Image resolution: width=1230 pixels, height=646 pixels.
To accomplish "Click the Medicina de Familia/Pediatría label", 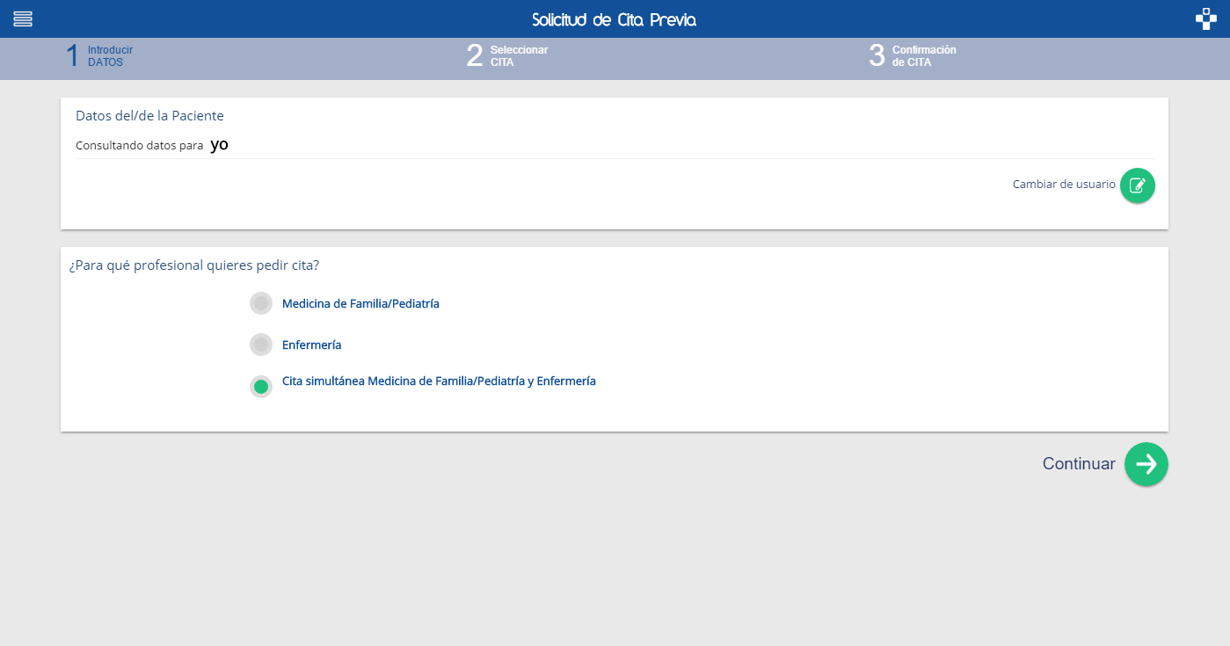I will (360, 304).
